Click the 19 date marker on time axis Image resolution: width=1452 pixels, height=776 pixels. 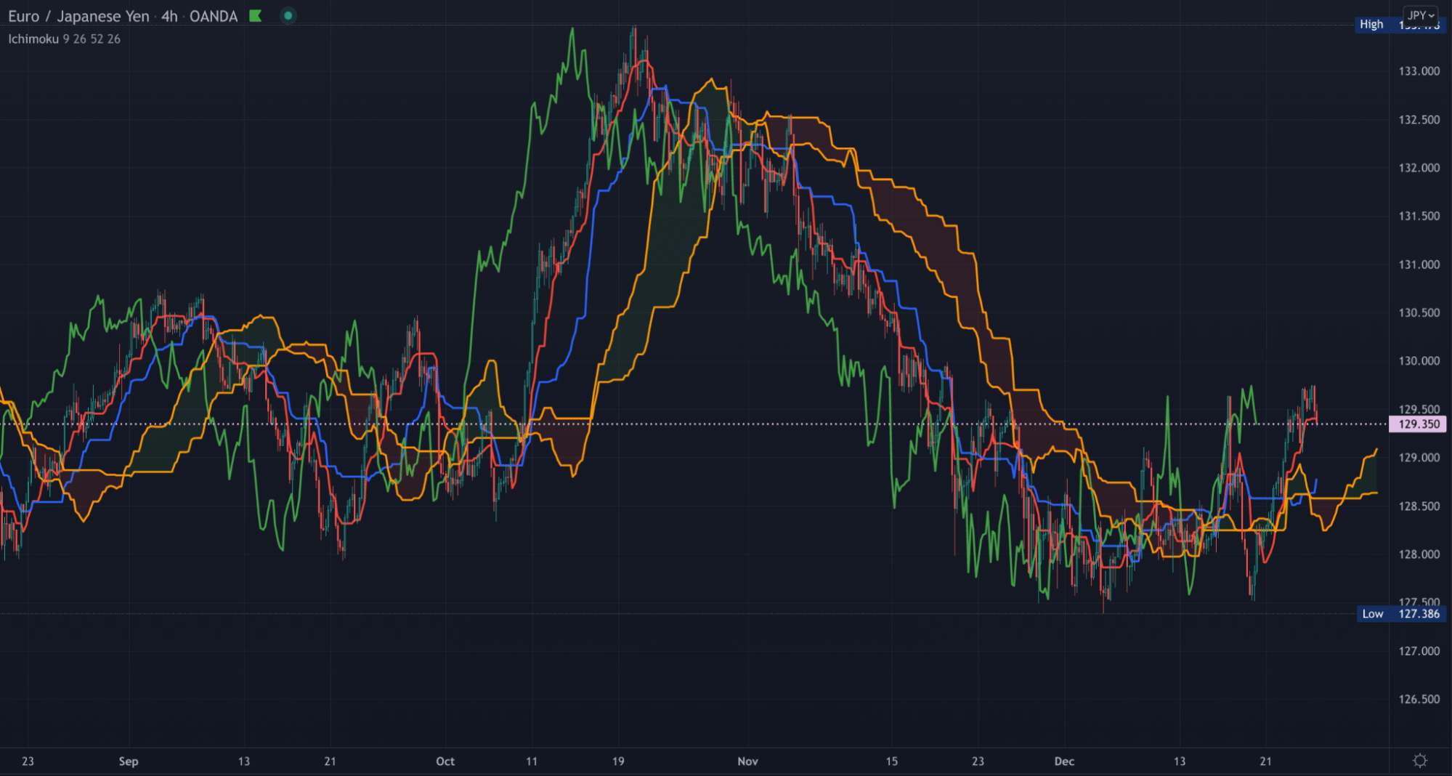618,761
